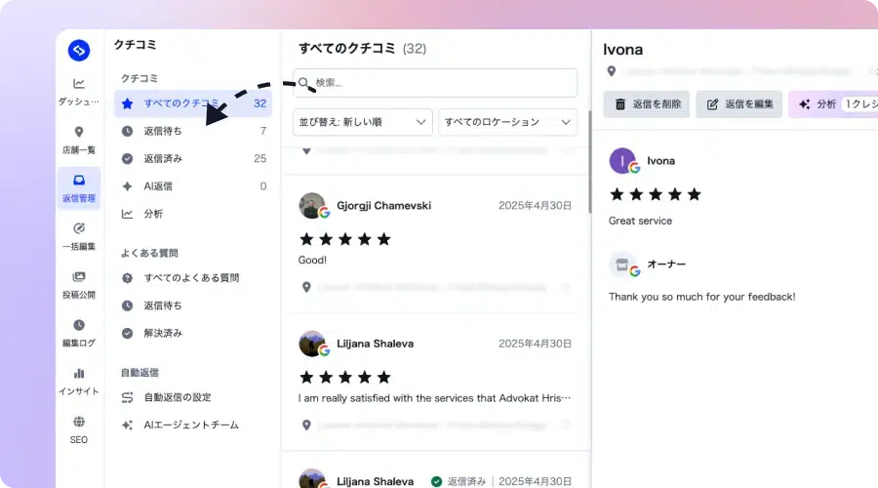Expand the すべてのロケーション dropdown

point(508,122)
